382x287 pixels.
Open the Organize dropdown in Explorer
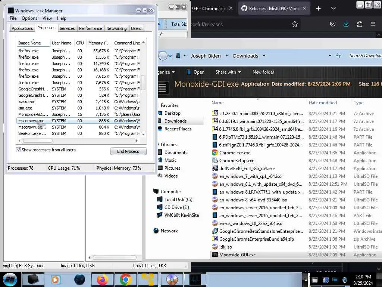coord(167,72)
